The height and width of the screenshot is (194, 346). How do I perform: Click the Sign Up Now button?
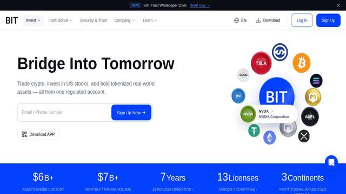click(x=131, y=113)
